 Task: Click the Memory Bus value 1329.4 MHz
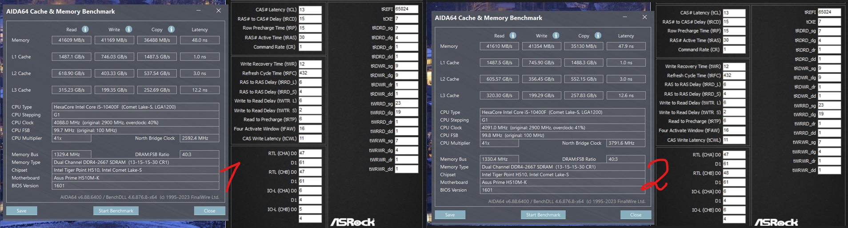click(x=72, y=155)
